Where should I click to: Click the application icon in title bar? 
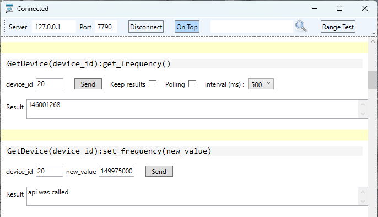coord(9,8)
